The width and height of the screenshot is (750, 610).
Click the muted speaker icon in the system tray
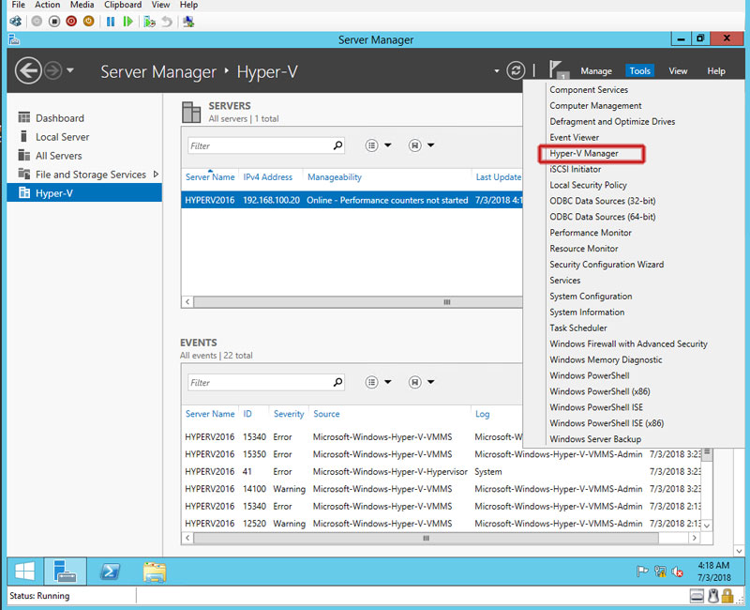click(677, 572)
